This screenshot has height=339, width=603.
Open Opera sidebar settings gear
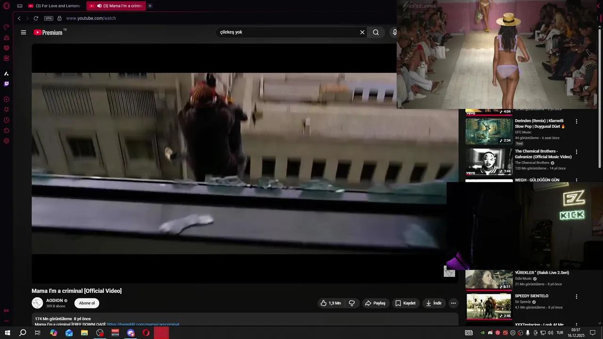coord(7,141)
